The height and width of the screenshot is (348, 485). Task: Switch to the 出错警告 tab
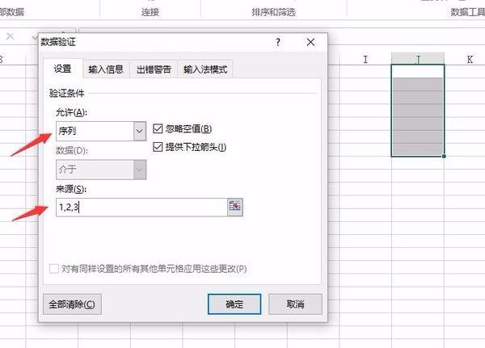click(154, 69)
